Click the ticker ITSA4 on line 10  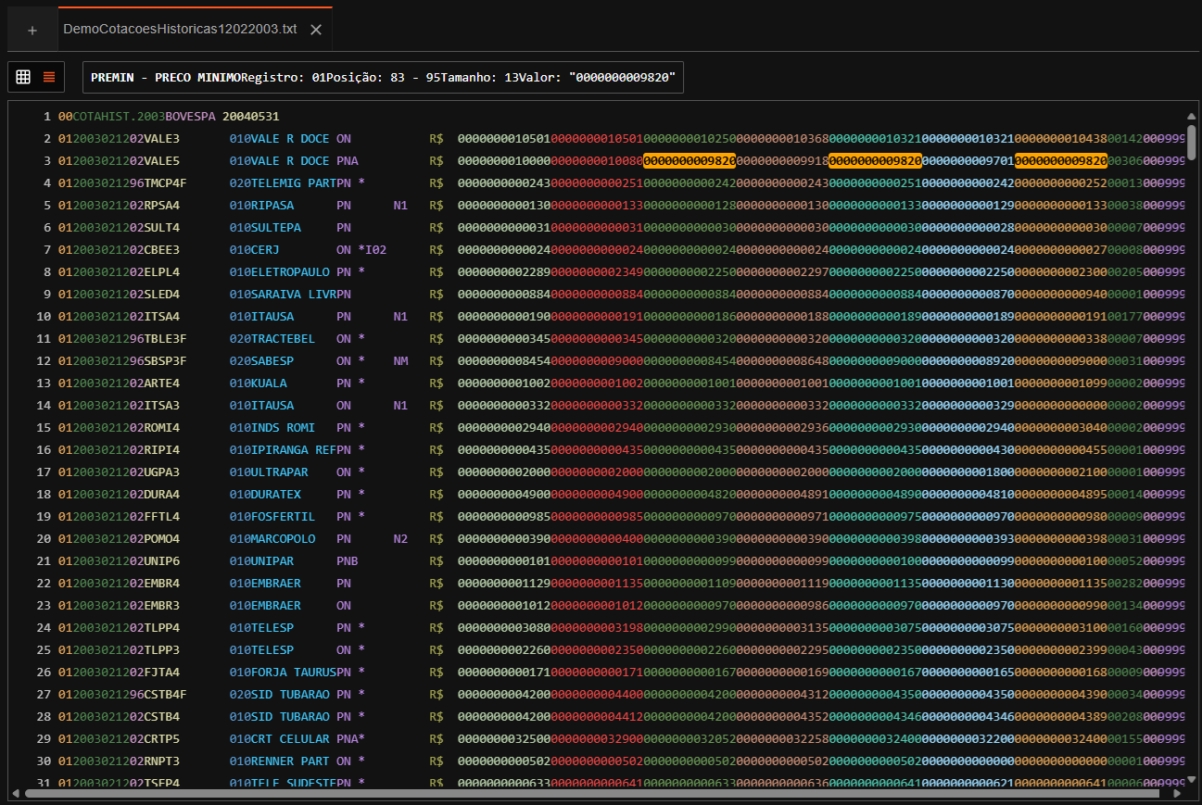tap(161, 317)
